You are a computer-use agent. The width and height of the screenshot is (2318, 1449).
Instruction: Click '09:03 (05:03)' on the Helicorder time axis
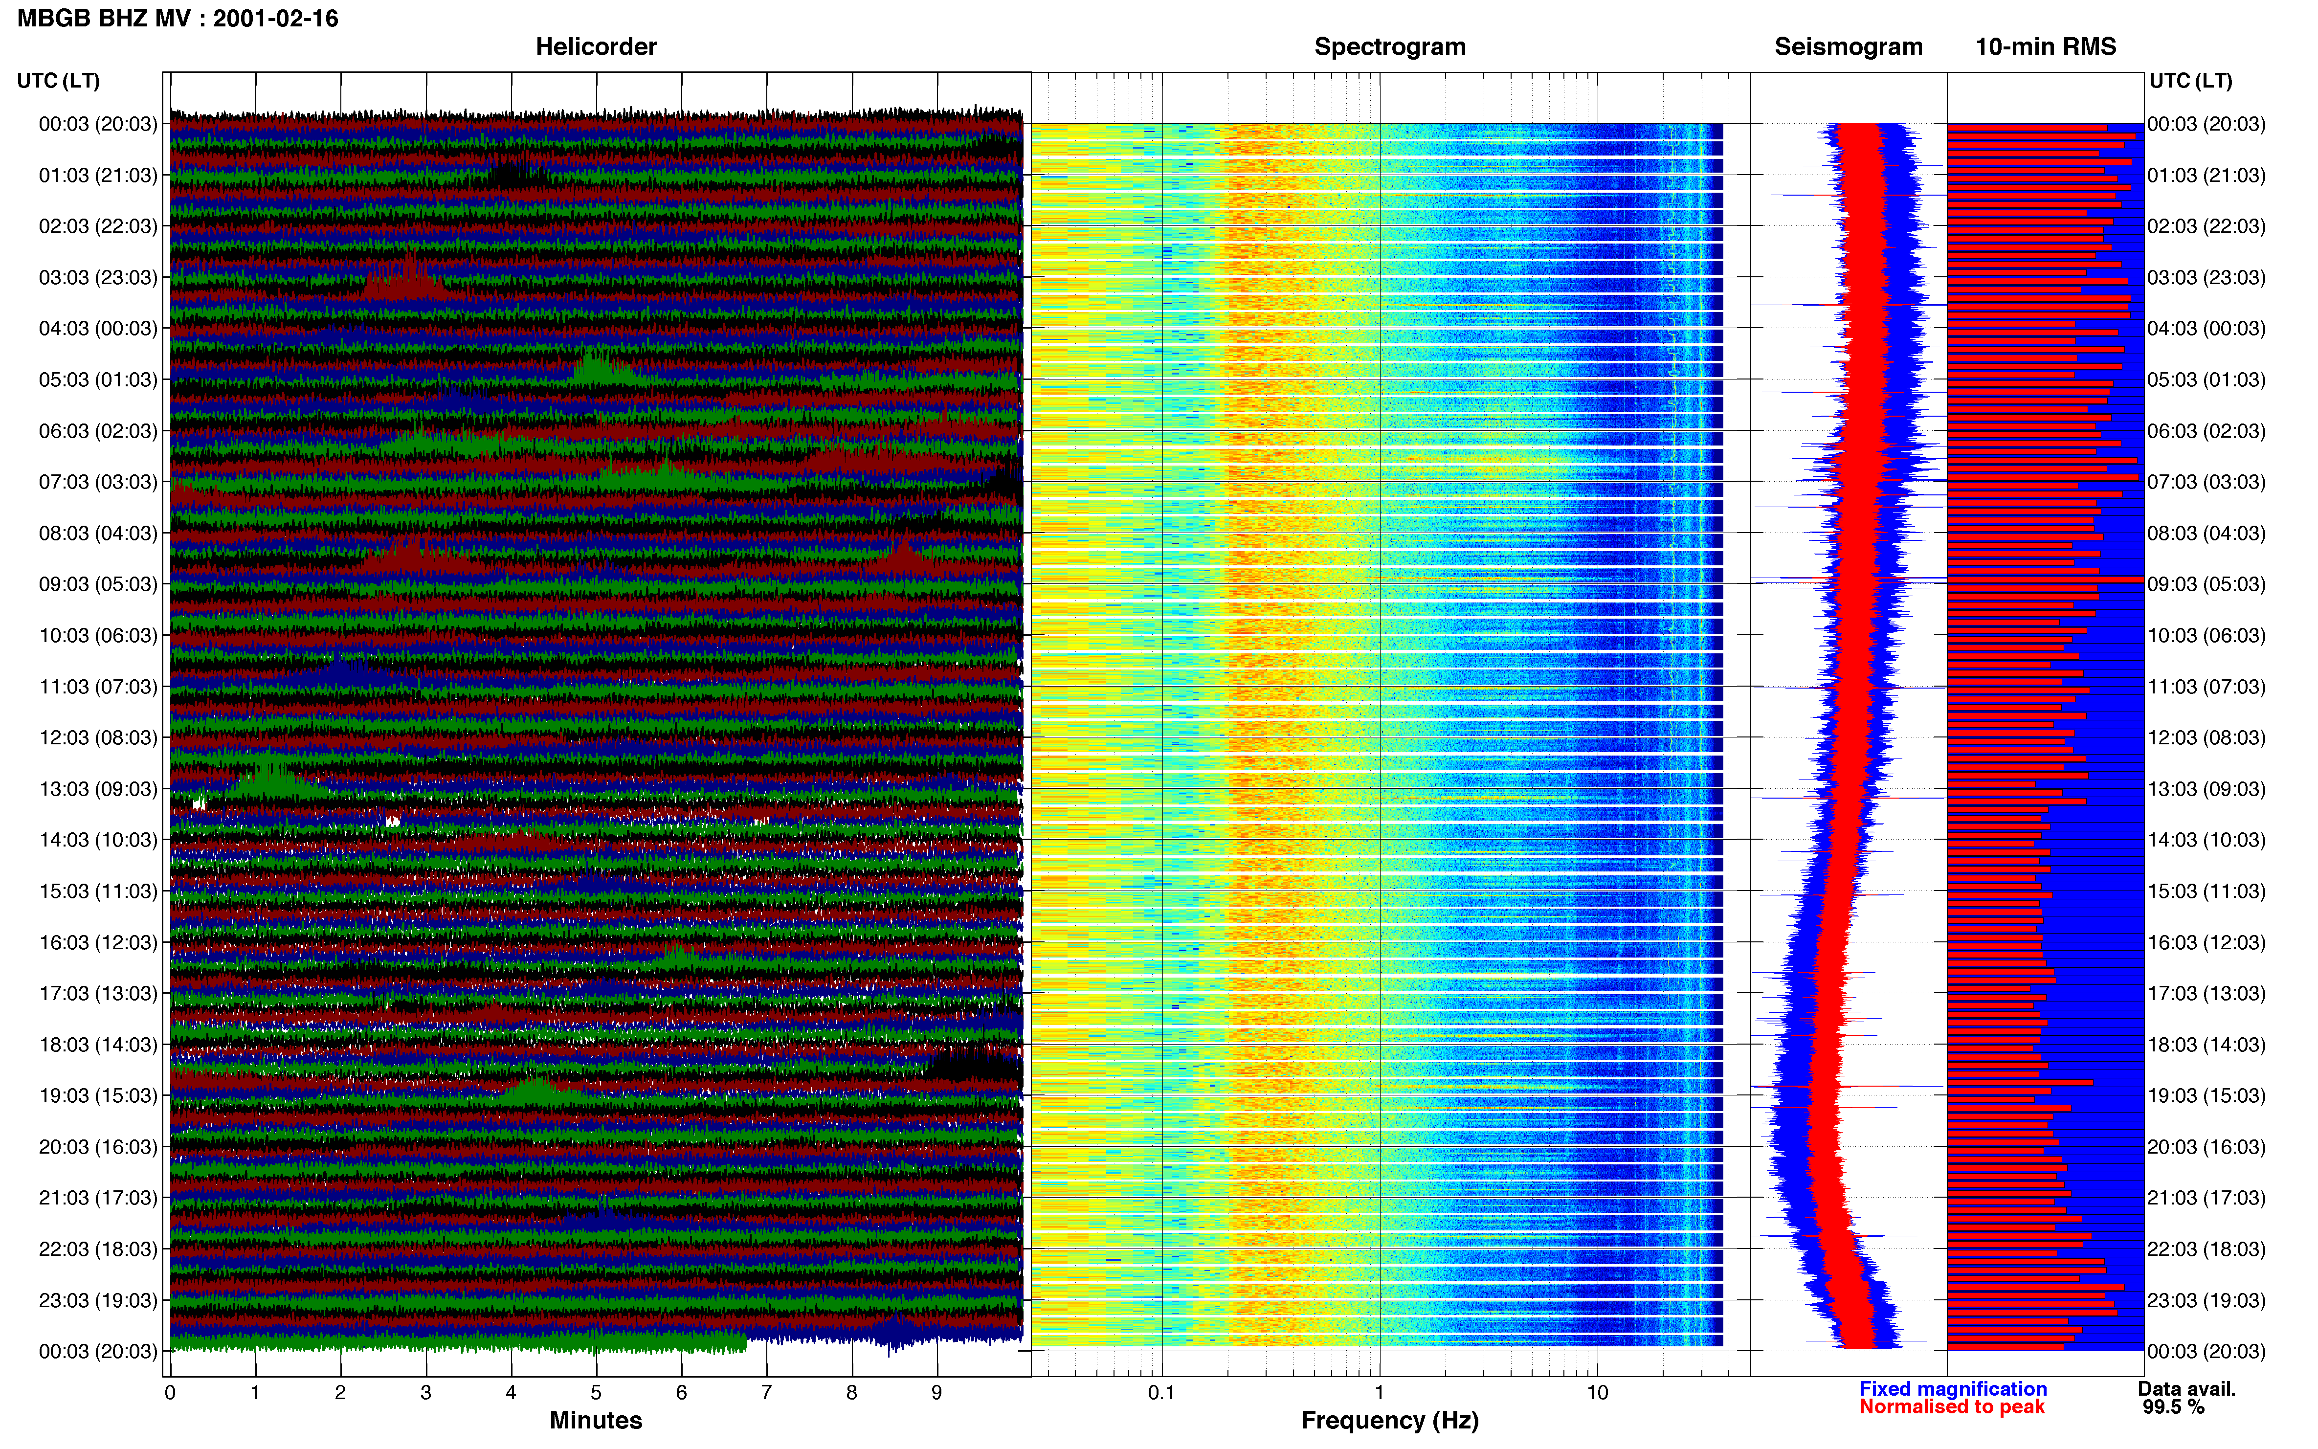pyautogui.click(x=98, y=584)
